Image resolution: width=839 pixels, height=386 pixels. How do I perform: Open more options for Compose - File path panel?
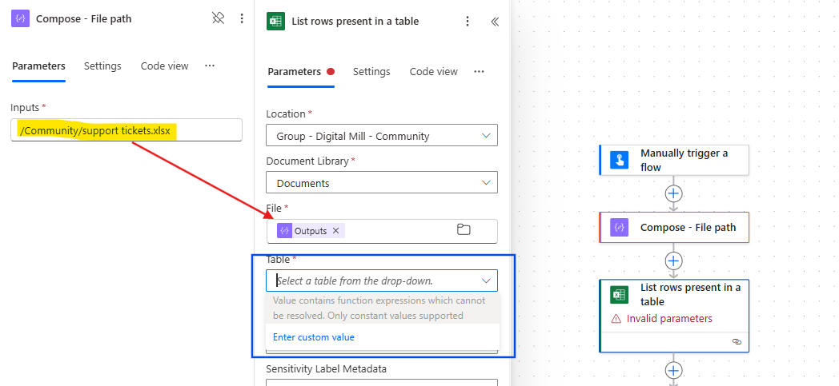click(x=242, y=18)
